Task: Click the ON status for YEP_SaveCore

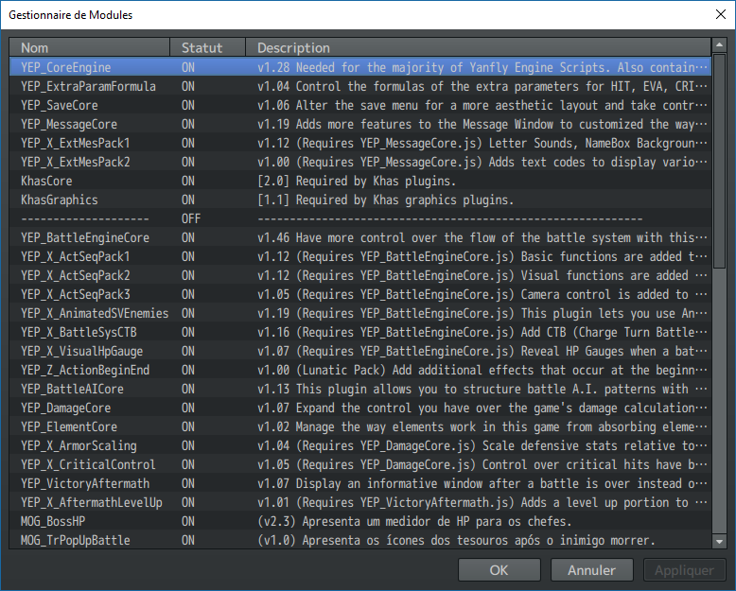Action: [x=188, y=105]
